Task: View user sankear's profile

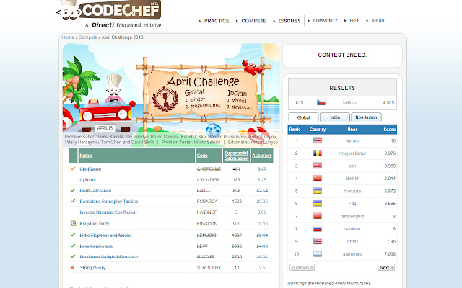Action: (352, 229)
